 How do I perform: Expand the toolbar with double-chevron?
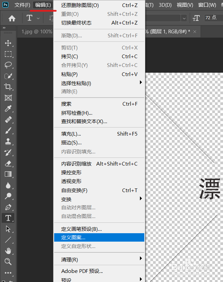coord(4,28)
